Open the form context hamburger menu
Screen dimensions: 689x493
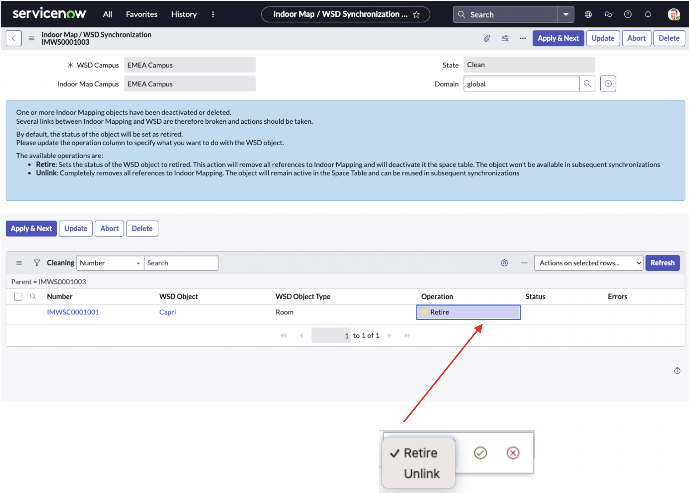click(32, 38)
